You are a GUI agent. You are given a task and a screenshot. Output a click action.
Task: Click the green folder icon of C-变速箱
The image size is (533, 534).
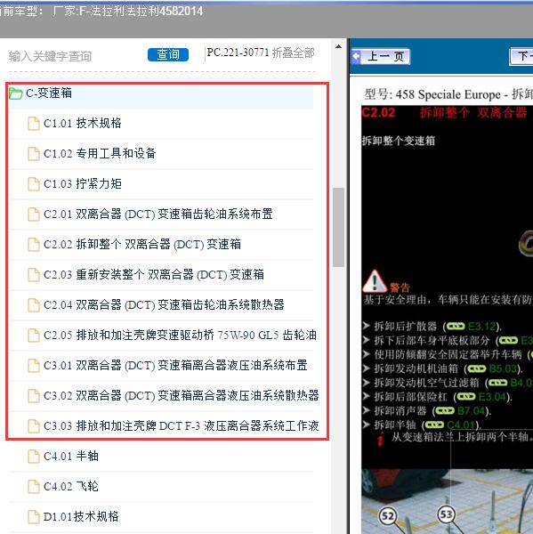click(x=16, y=93)
